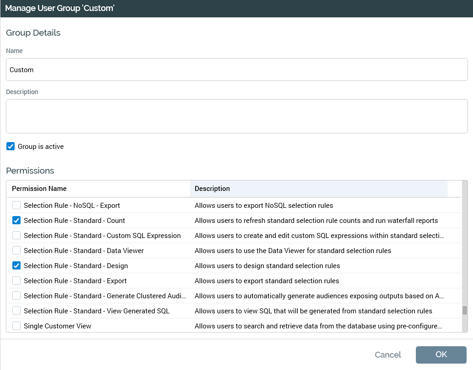Cancel the user group dialog
The height and width of the screenshot is (370, 473).
(x=388, y=354)
